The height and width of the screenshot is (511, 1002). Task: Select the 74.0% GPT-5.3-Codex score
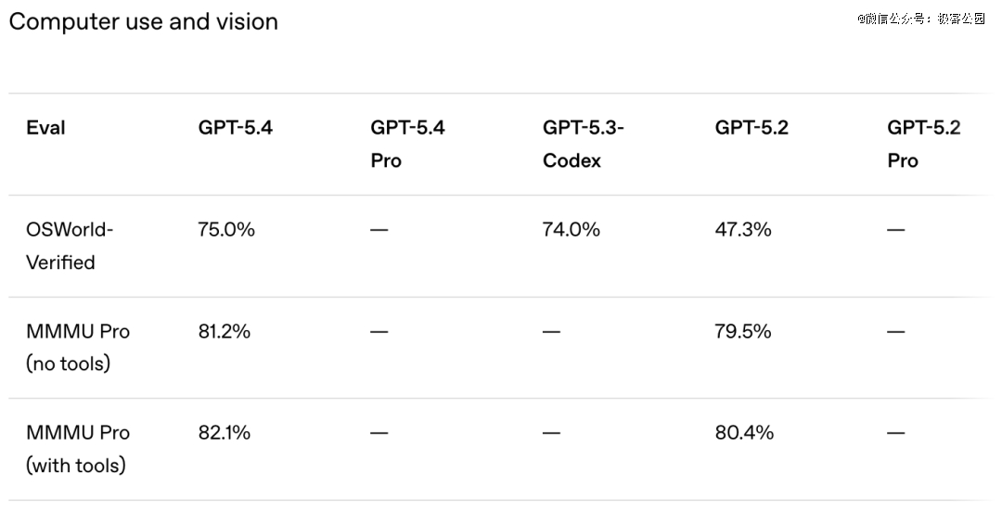coord(571,229)
